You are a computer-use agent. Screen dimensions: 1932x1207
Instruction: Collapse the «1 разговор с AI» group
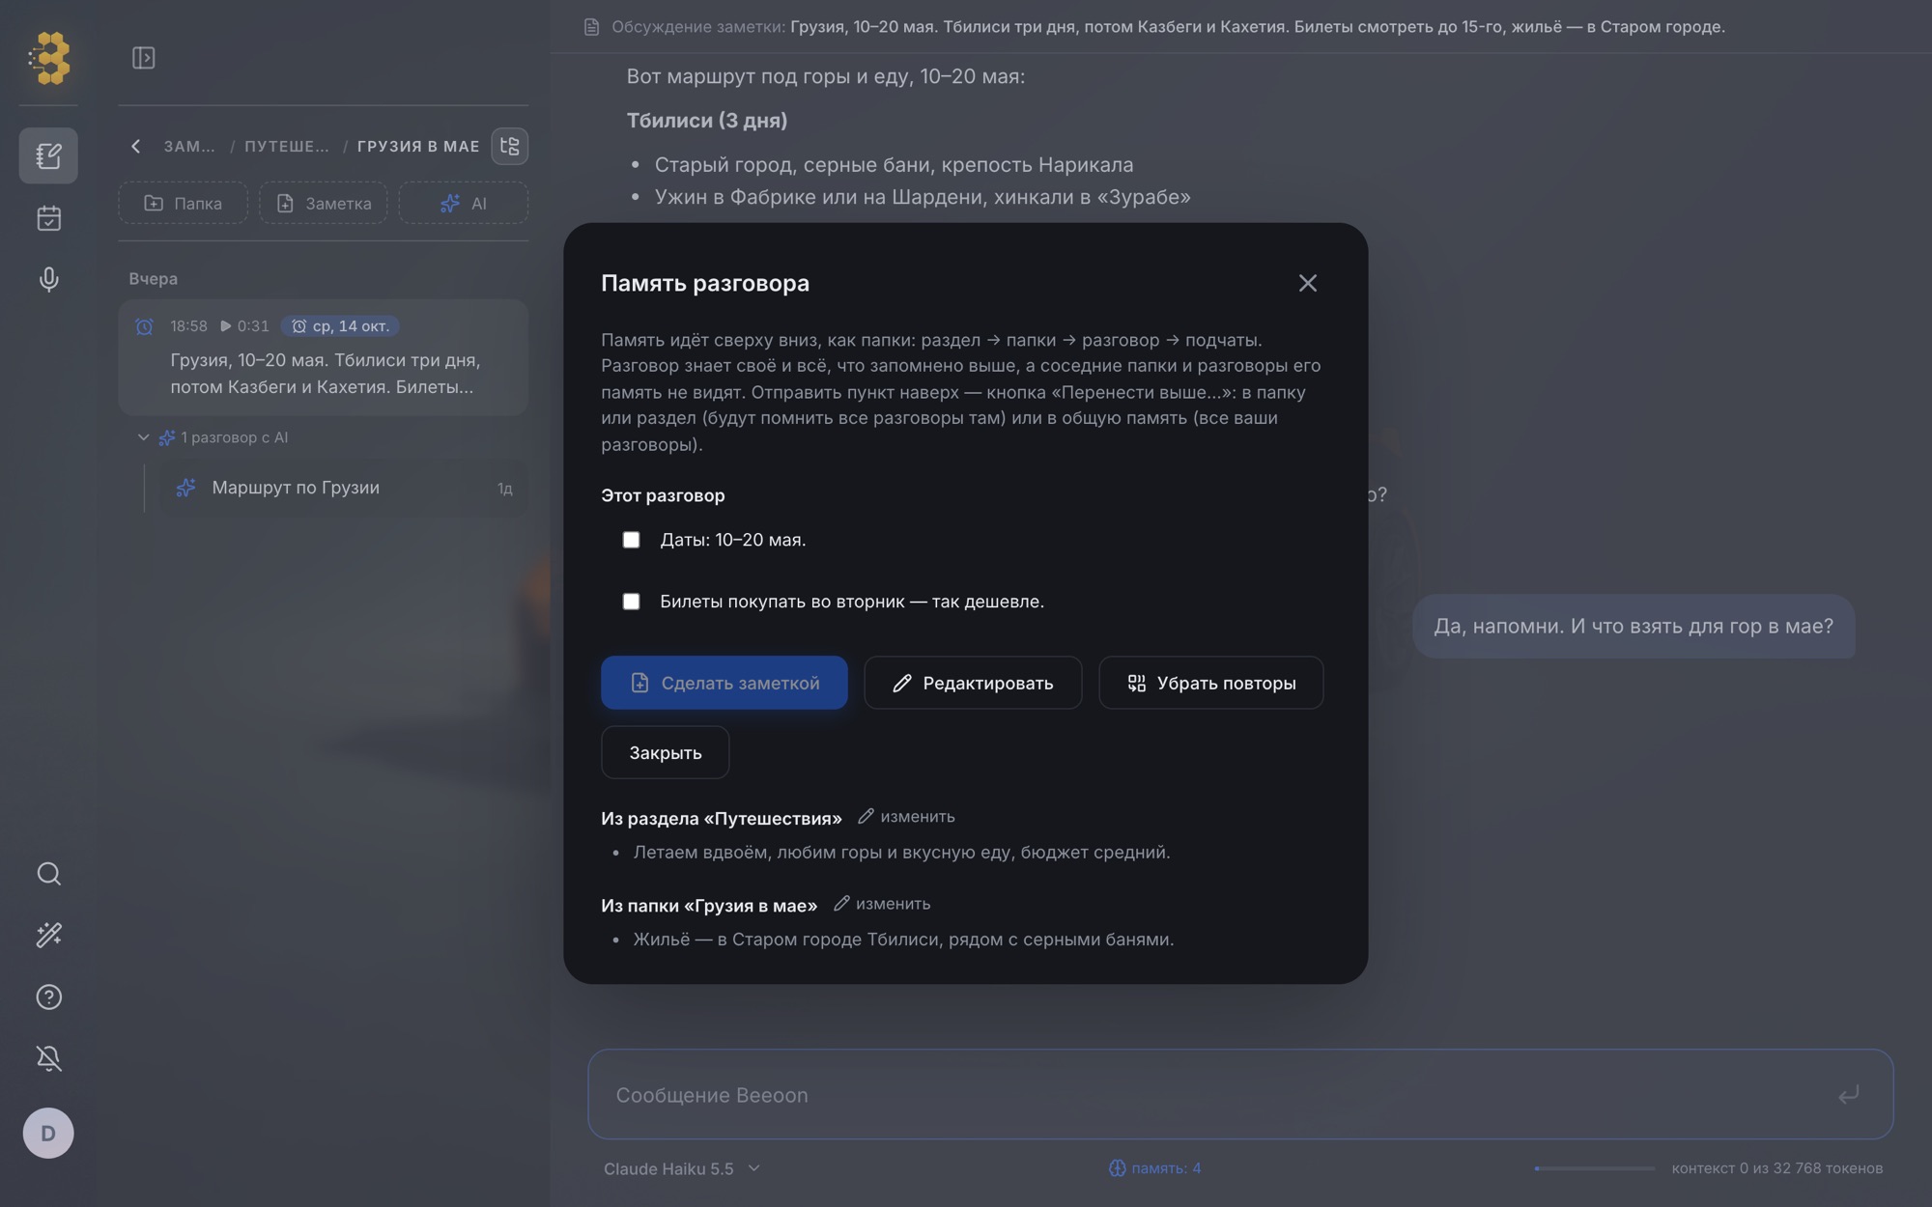(143, 437)
